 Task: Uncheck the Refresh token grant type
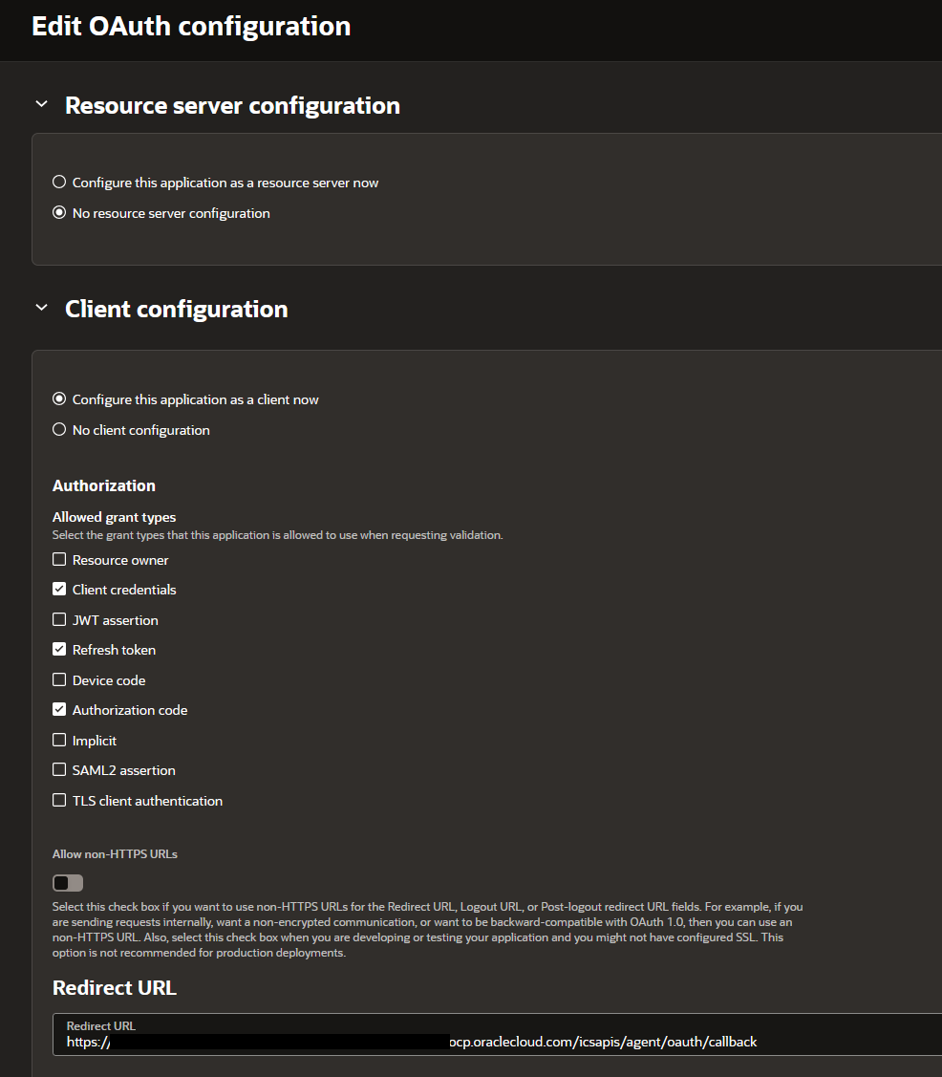pyautogui.click(x=59, y=650)
